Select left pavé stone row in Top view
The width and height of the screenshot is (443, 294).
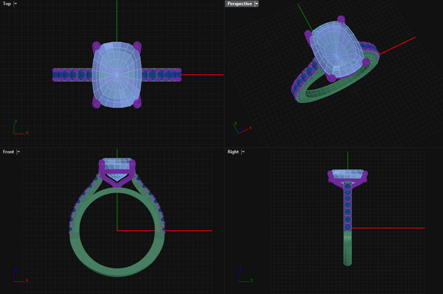pyautogui.click(x=72, y=74)
